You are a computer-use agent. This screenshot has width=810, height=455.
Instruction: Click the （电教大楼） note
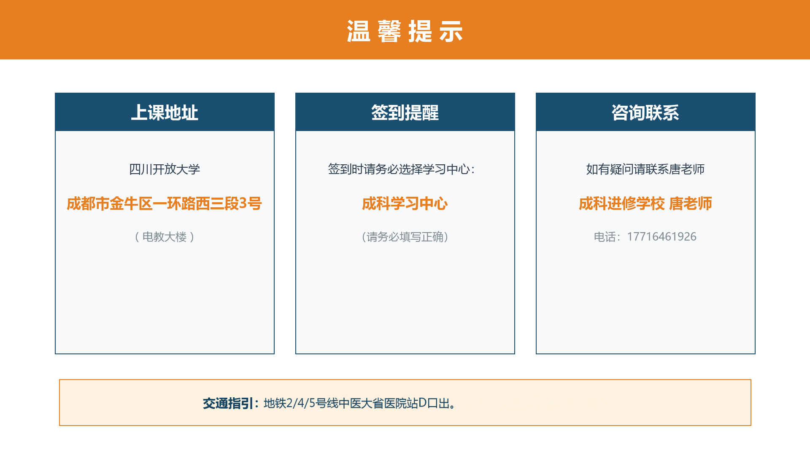(x=165, y=237)
